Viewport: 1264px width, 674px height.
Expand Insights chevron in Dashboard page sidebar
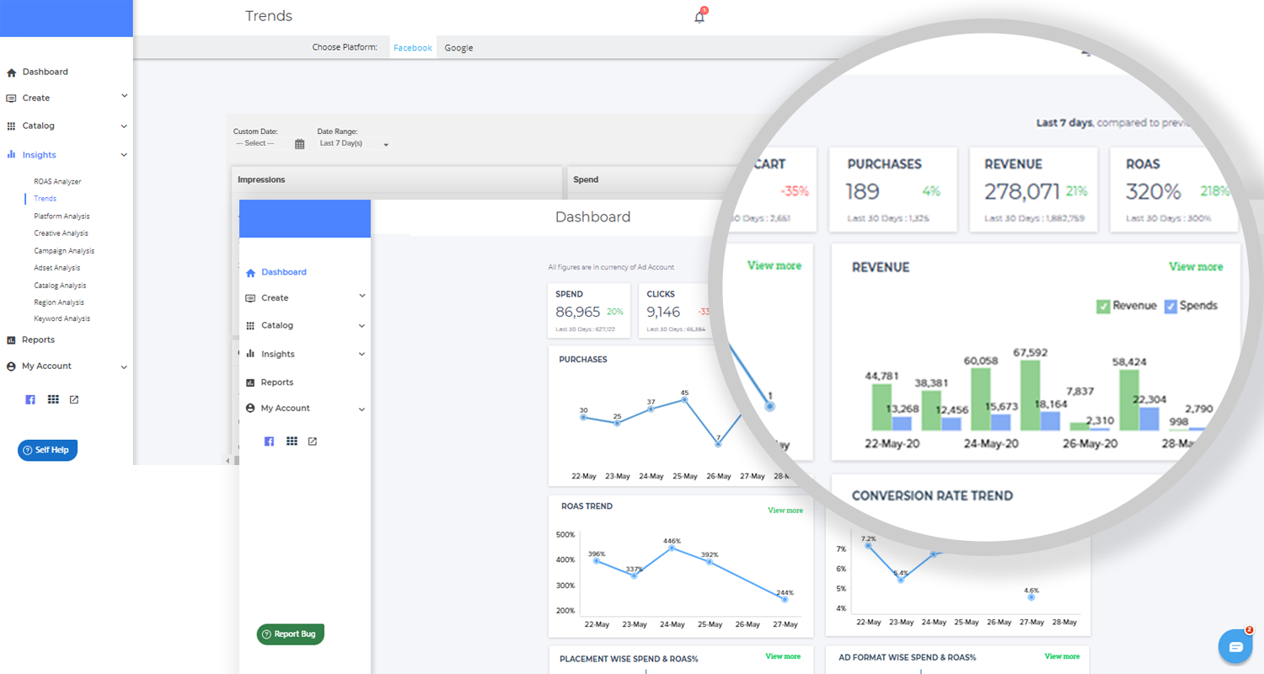click(362, 354)
